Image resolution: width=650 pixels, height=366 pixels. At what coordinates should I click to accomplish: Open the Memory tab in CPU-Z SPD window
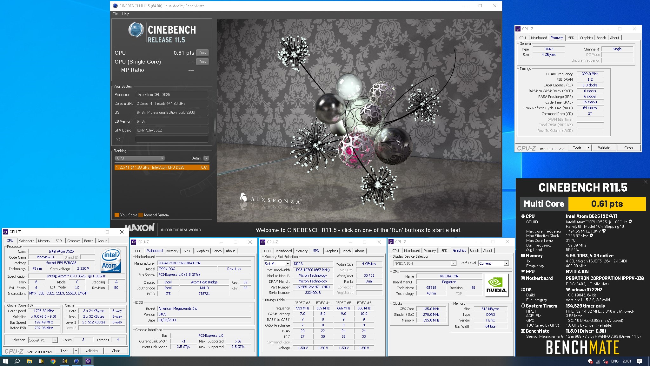pos(302,251)
